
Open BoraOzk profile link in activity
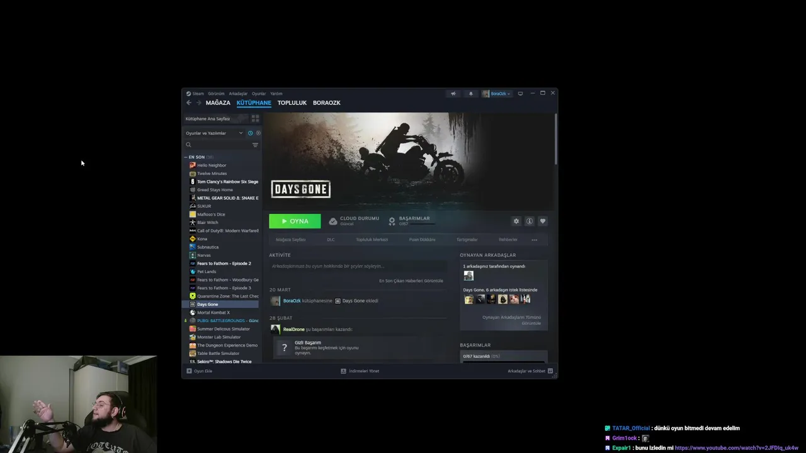tap(292, 301)
